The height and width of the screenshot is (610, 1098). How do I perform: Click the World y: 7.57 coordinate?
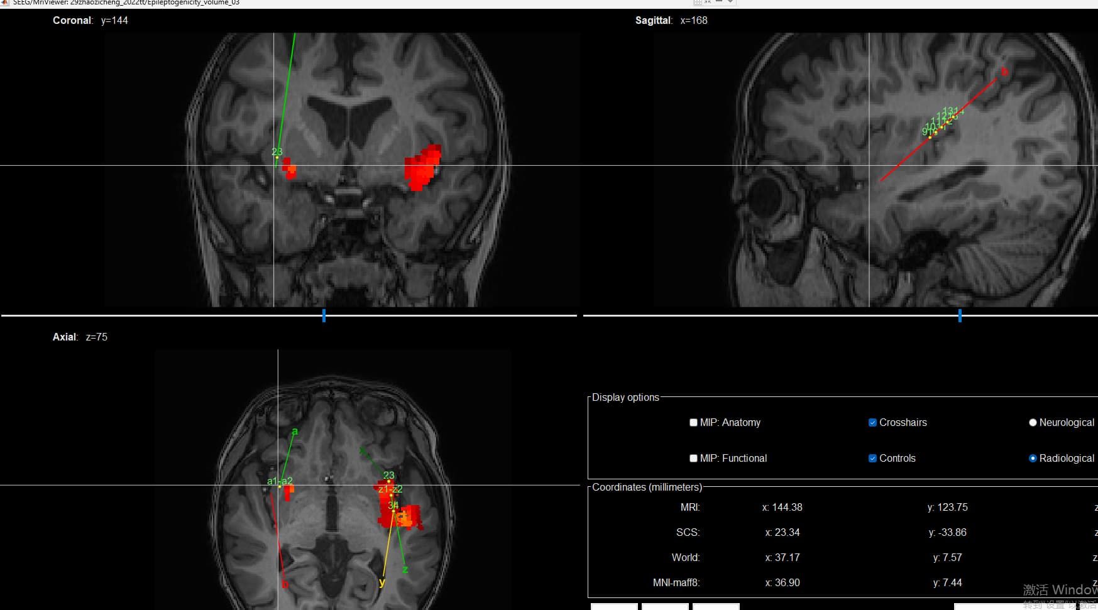(x=947, y=558)
